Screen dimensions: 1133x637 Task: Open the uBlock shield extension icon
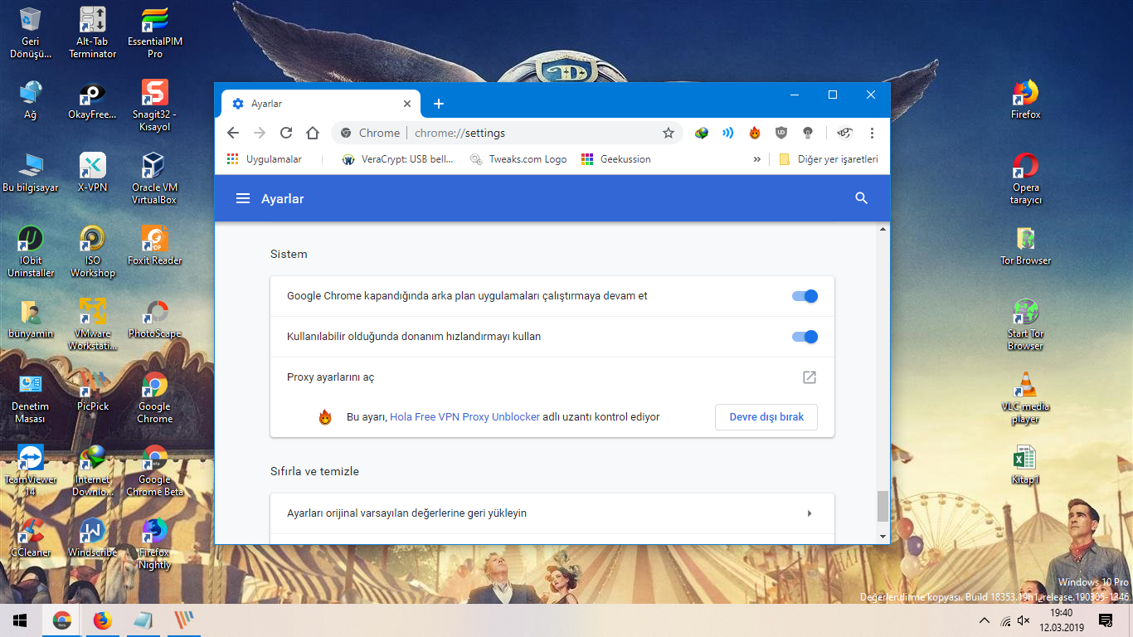click(x=781, y=133)
